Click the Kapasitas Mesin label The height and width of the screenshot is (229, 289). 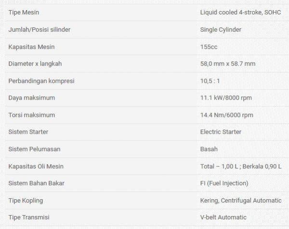31,47
